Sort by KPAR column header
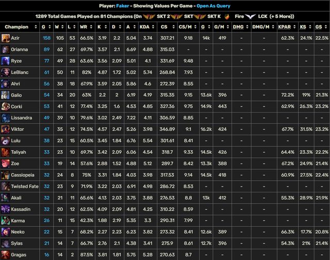This screenshot has width=330, height=260. click(284, 26)
